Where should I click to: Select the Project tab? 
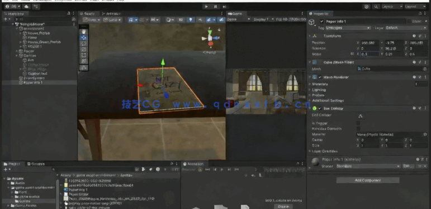pyautogui.click(x=12, y=164)
